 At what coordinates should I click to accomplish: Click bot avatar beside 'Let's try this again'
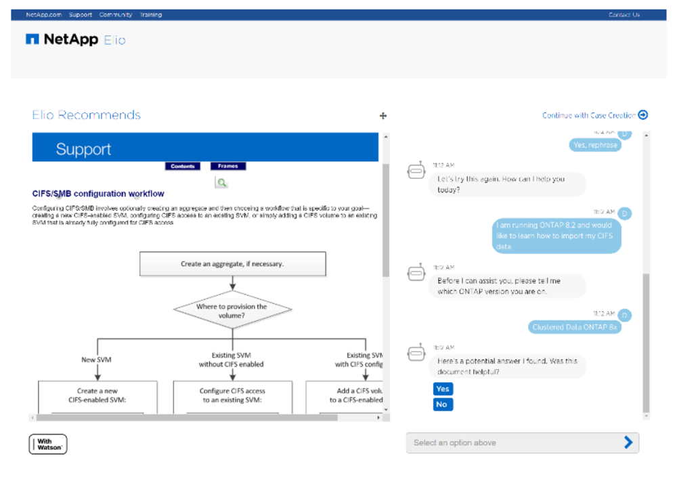416,171
